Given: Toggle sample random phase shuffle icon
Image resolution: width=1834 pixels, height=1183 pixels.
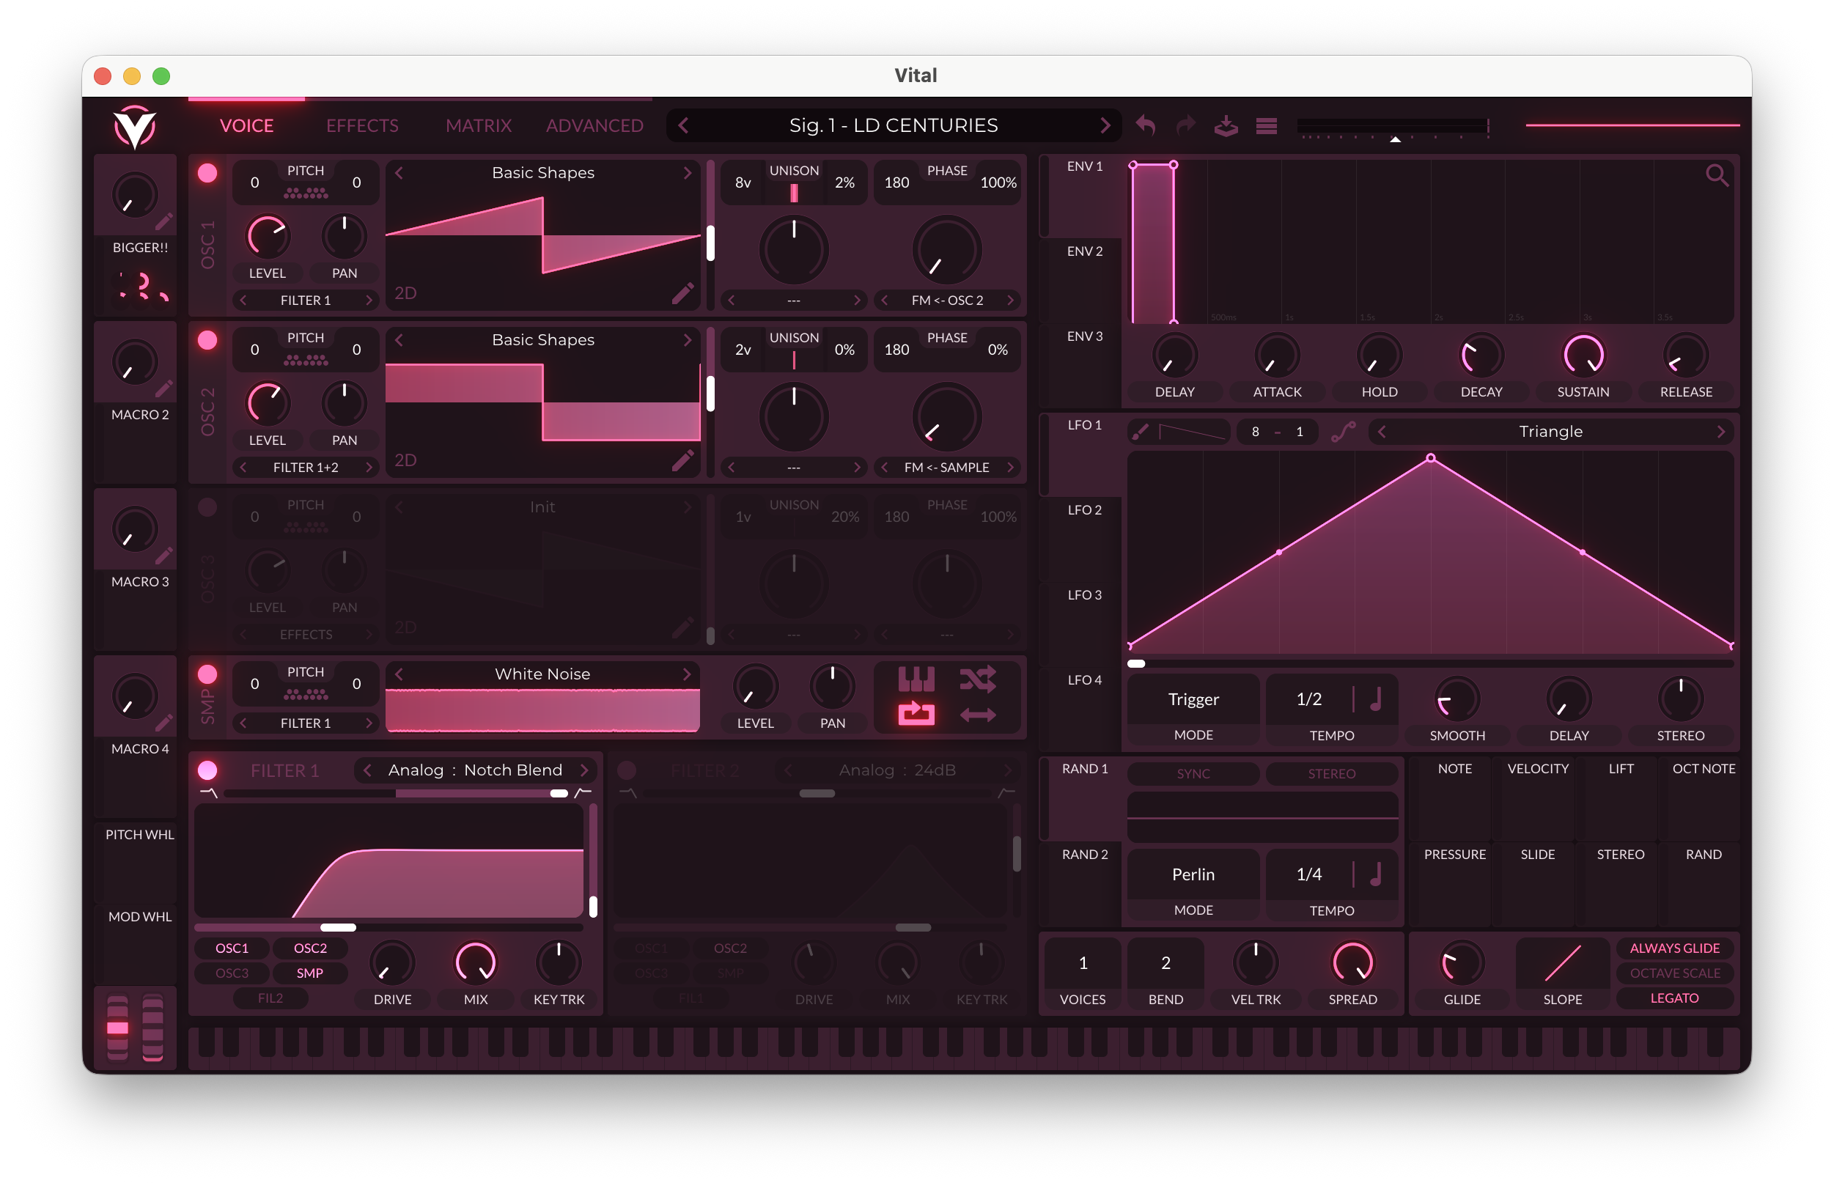Looking at the screenshot, I should point(978,679).
